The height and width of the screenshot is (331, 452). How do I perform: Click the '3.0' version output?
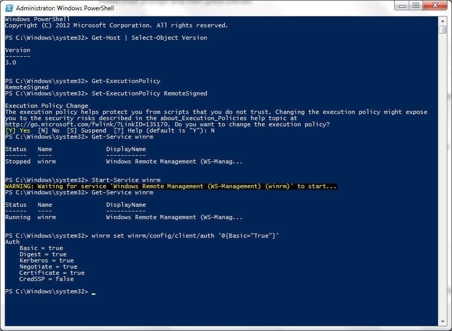click(11, 62)
